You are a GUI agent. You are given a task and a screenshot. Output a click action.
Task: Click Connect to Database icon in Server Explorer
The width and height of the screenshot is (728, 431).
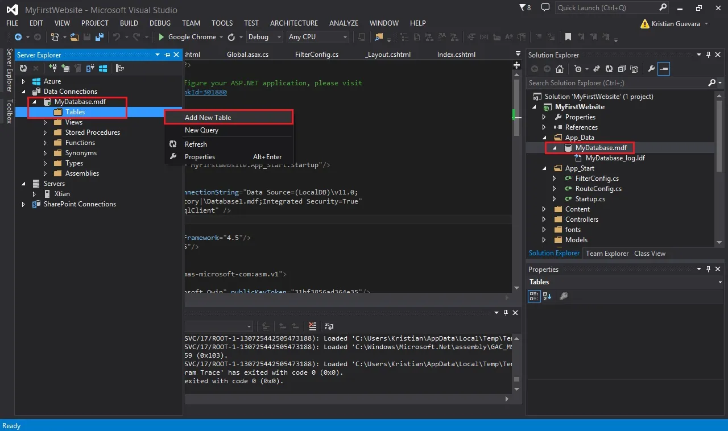pos(53,68)
